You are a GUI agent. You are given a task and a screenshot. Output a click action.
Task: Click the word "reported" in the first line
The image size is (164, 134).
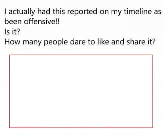(x=82, y=12)
